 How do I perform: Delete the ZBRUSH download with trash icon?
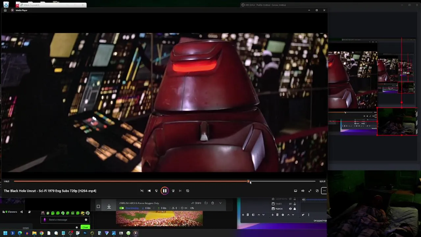pyautogui.click(x=212, y=203)
